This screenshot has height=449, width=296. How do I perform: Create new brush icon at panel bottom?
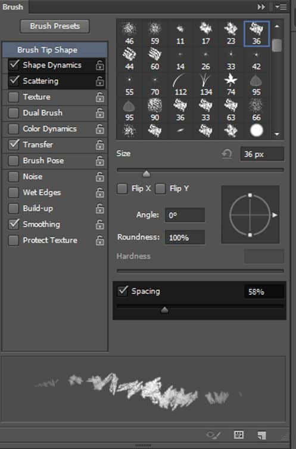tap(261, 435)
